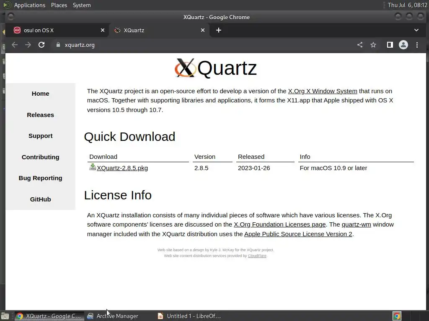Close the osu! on OS X tab
The height and width of the screenshot is (321, 429).
click(103, 30)
